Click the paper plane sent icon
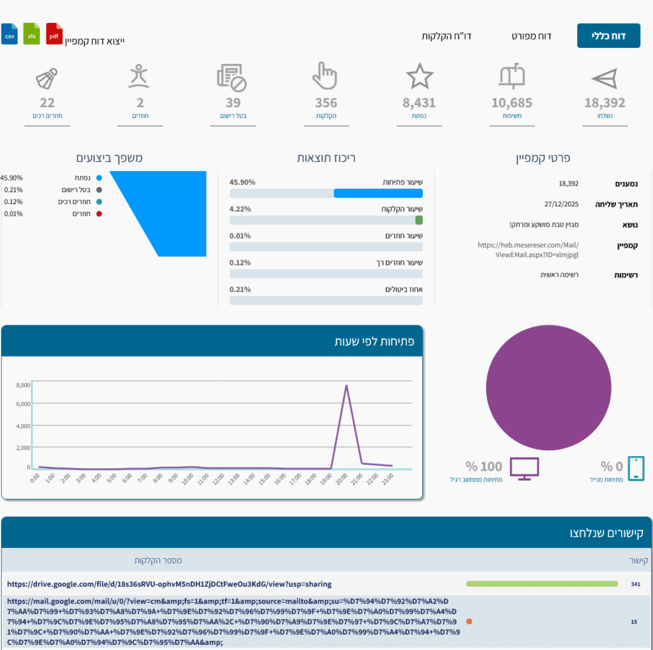653x650 pixels. click(x=605, y=78)
